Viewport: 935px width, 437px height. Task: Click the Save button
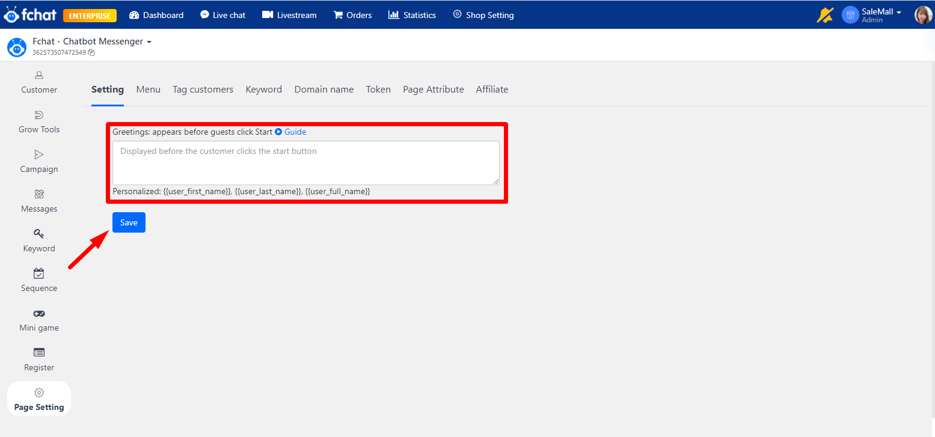129,222
